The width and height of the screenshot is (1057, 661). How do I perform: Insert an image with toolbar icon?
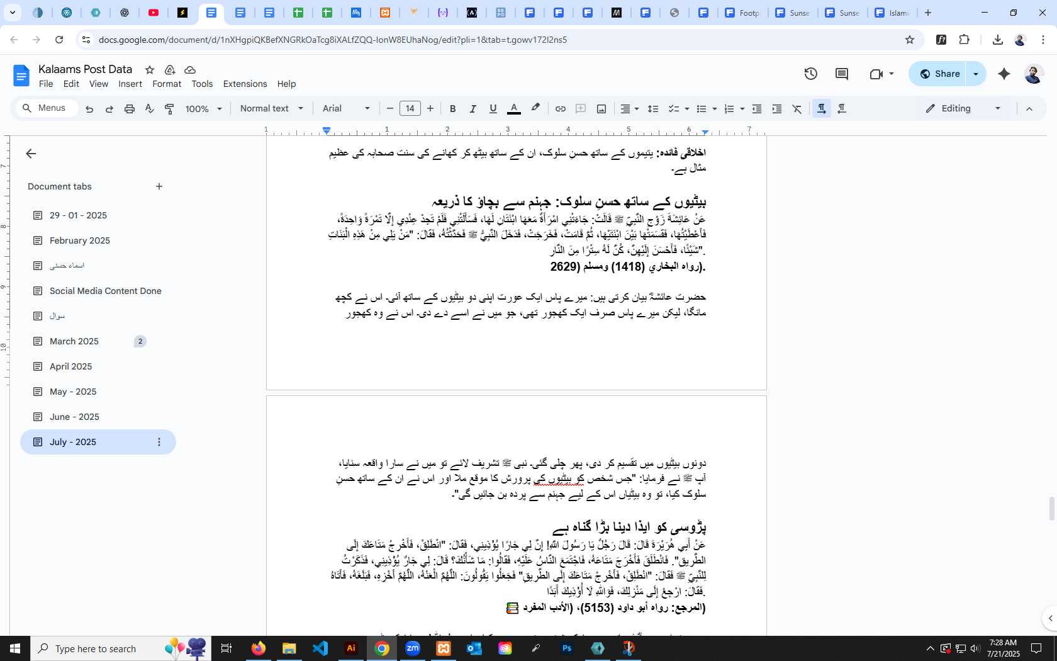[601, 109]
